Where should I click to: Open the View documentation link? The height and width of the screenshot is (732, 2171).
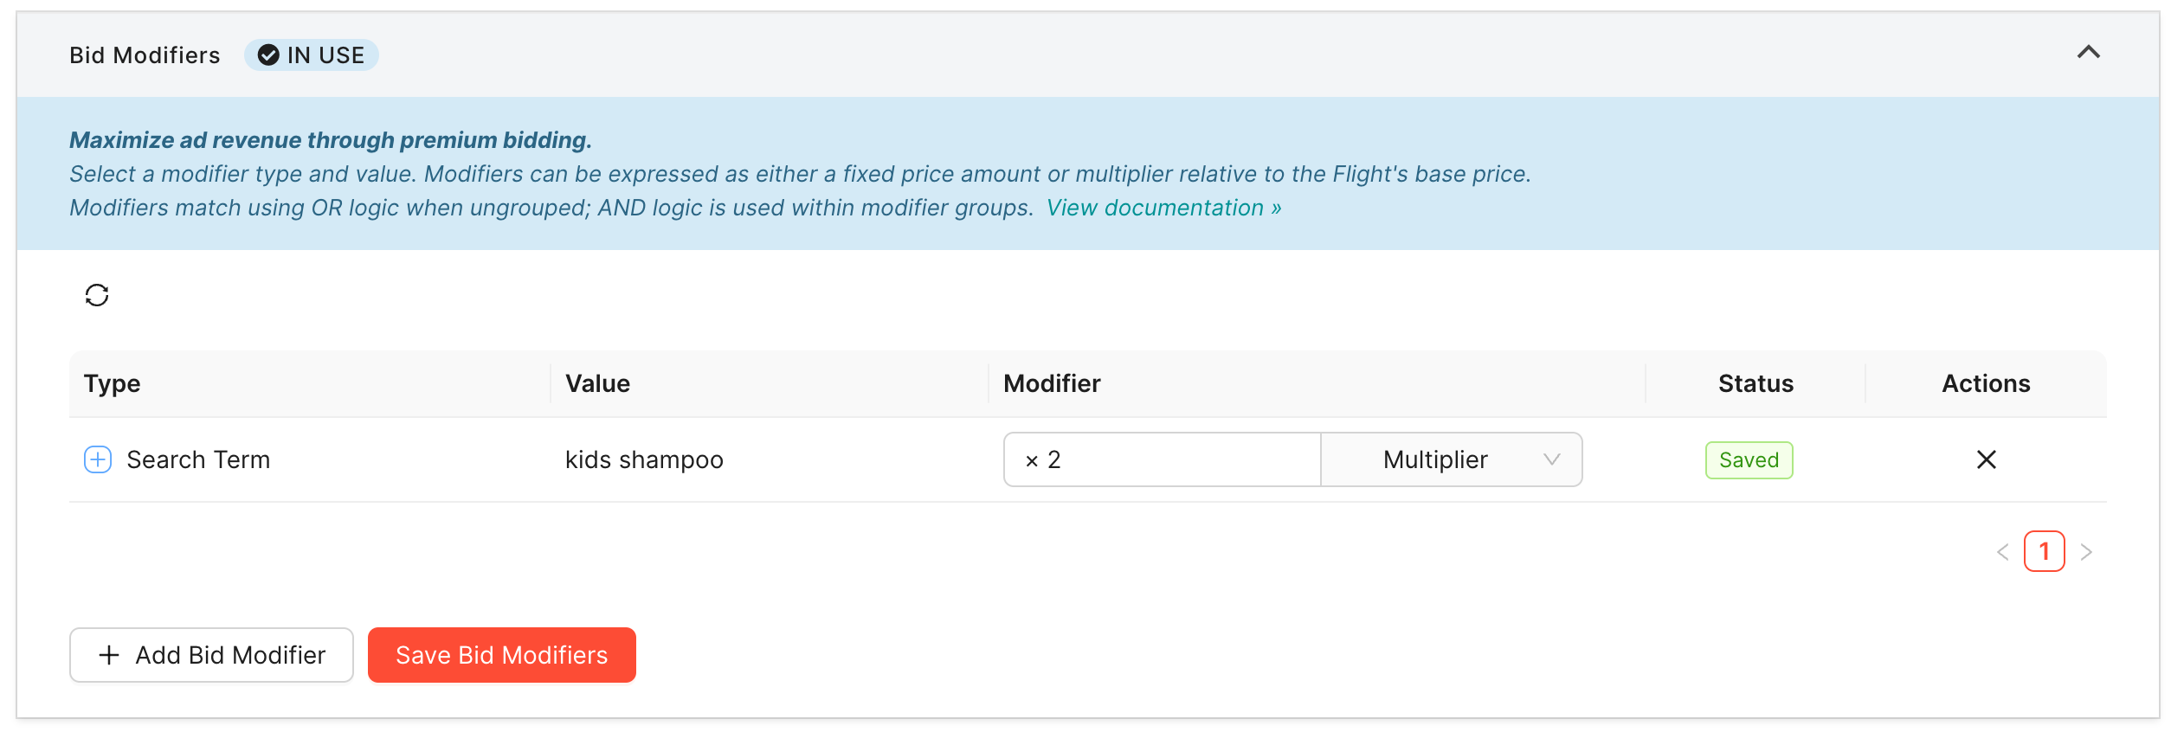pos(1163,208)
